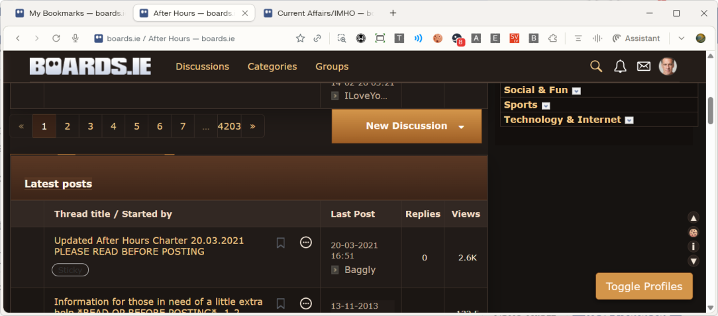Click the floating info i button

pos(693,247)
